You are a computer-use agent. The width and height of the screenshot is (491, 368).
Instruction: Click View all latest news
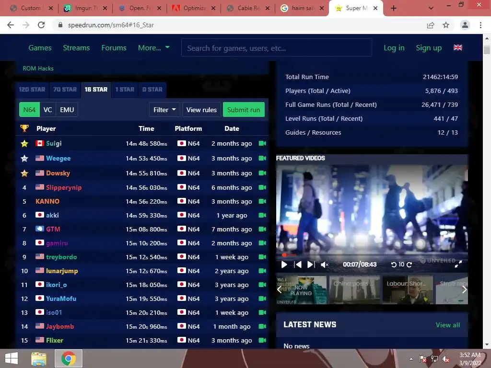pyautogui.click(x=448, y=325)
